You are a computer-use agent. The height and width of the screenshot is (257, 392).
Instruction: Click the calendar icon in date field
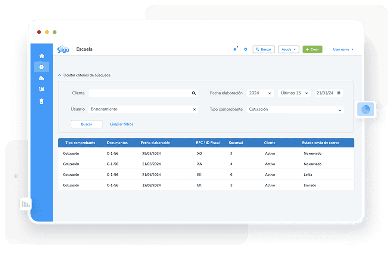click(339, 93)
